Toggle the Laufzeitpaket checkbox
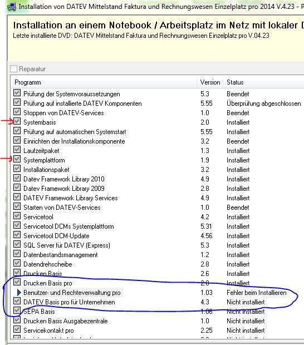The height and width of the screenshot is (345, 304). (17, 150)
